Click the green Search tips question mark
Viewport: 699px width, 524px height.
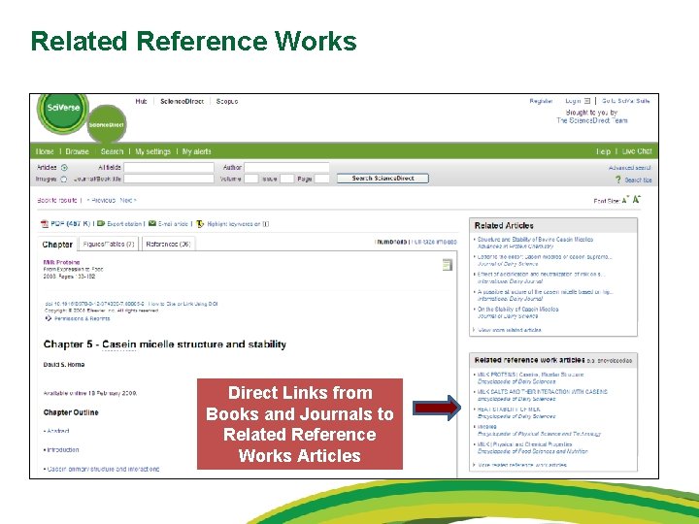(x=617, y=180)
